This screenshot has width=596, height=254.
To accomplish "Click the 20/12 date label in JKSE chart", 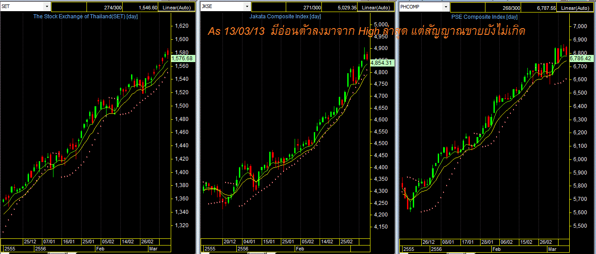I will click(x=229, y=242).
